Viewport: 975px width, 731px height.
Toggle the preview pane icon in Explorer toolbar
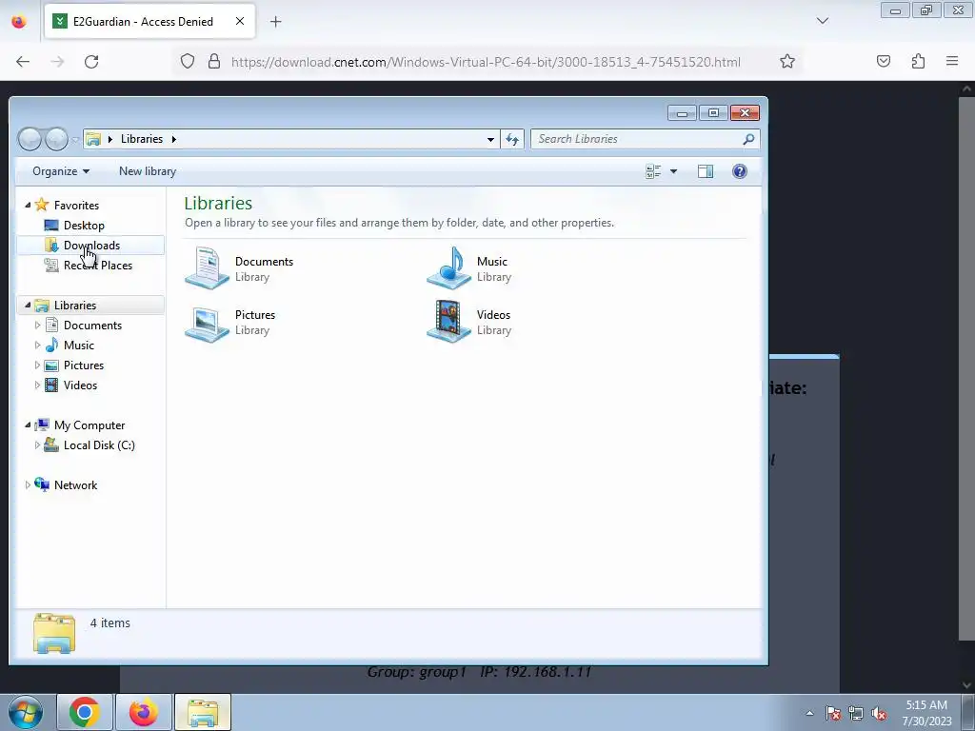coord(706,171)
